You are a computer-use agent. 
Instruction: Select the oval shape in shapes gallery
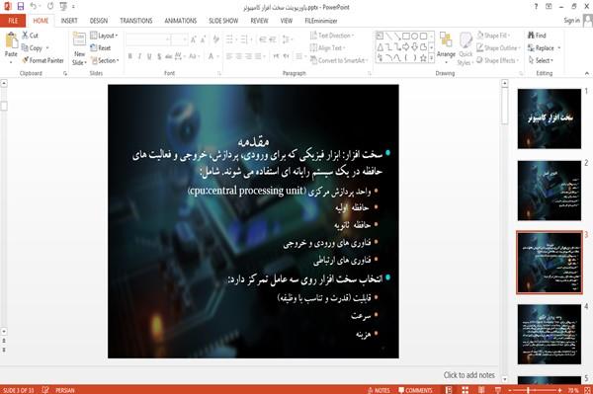point(415,36)
